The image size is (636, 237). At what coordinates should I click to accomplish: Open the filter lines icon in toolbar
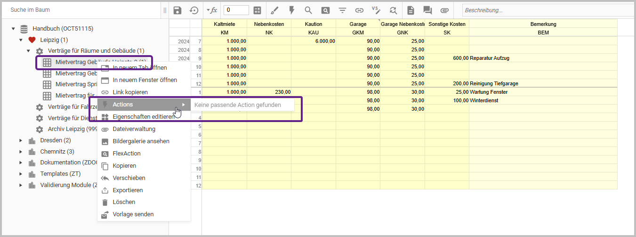click(342, 10)
